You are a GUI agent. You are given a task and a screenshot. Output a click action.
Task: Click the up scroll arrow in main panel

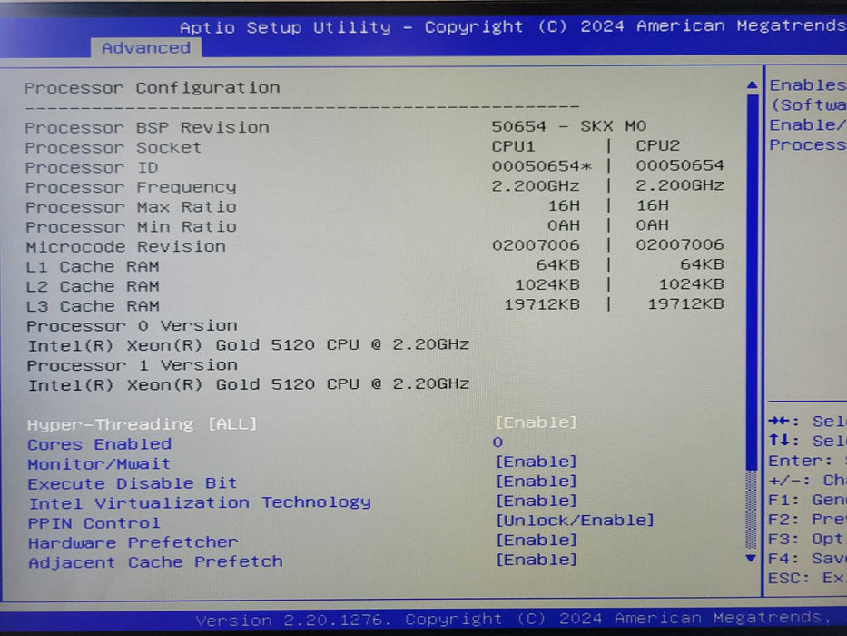click(x=750, y=83)
